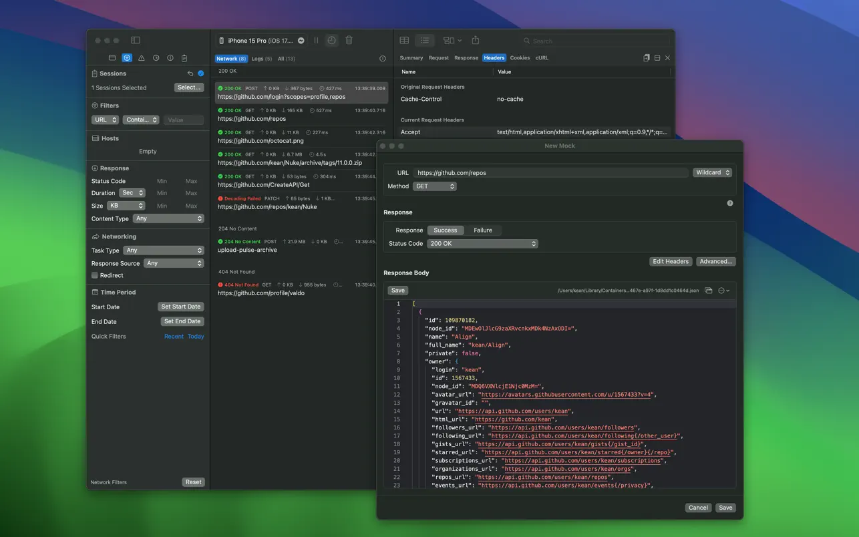Click the Select... sessions button

coord(189,87)
